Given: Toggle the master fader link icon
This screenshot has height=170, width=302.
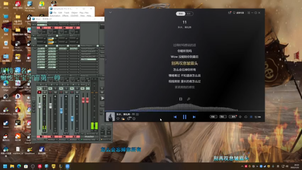Looking at the screenshot, I should (88, 88).
